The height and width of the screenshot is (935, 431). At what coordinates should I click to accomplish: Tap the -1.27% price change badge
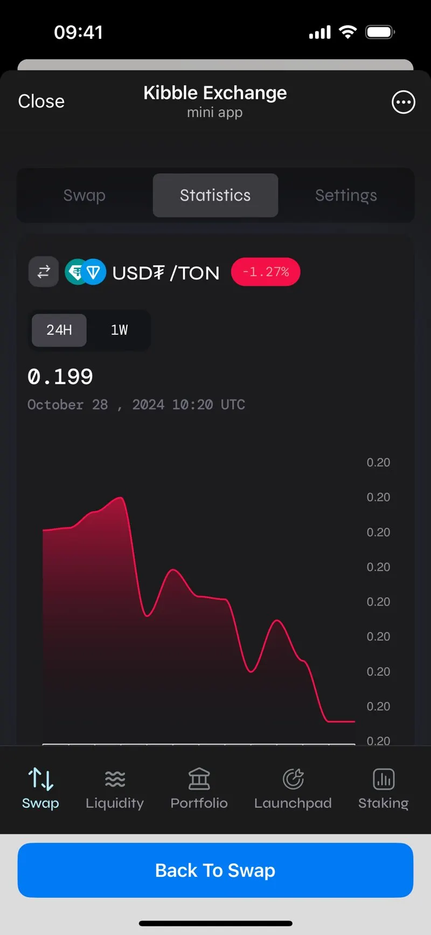(x=266, y=272)
